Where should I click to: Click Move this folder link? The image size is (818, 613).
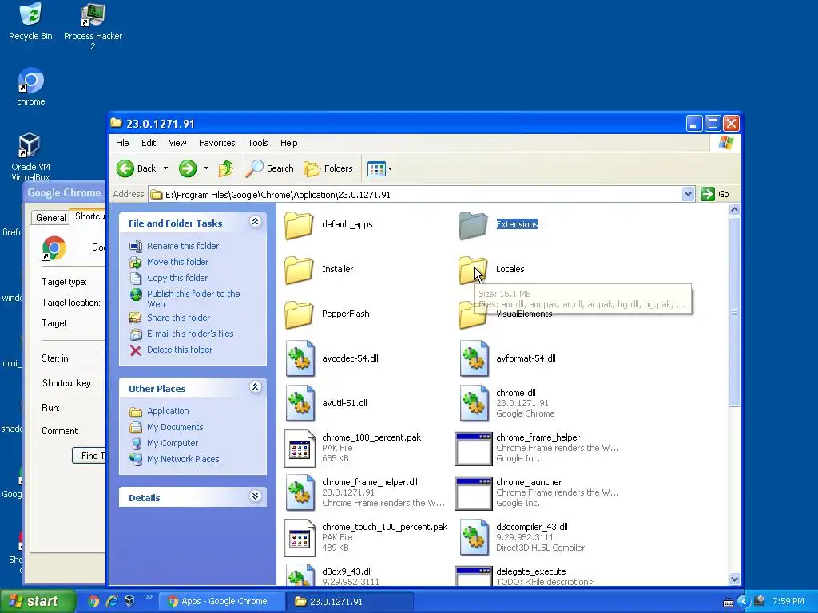(177, 262)
